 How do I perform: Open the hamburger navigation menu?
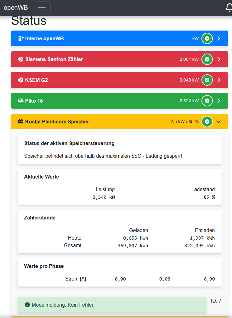(42, 8)
